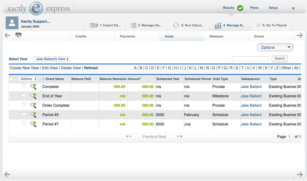Click Edit View link
The width and height of the screenshot is (307, 181).
click(x=50, y=68)
